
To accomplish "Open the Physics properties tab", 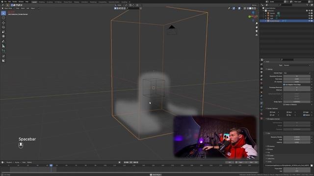I will (262, 103).
